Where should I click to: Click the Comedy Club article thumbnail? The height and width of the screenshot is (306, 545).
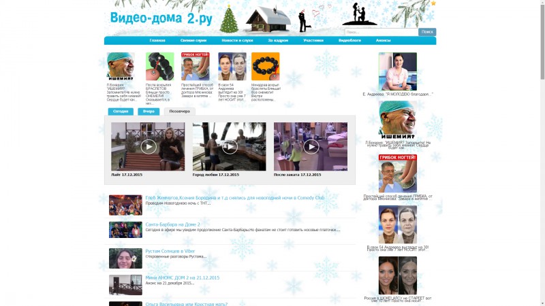pos(125,205)
